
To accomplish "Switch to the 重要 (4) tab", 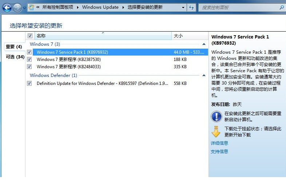I will (x=14, y=46).
